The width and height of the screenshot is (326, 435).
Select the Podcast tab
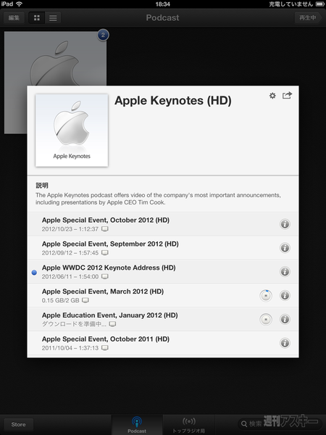coord(137,425)
